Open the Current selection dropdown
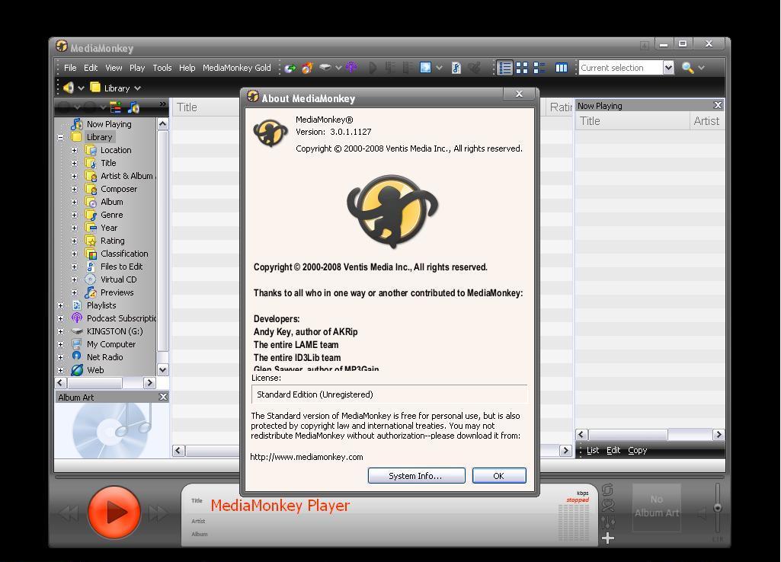Image resolution: width=781 pixels, height=562 pixels. (x=668, y=68)
